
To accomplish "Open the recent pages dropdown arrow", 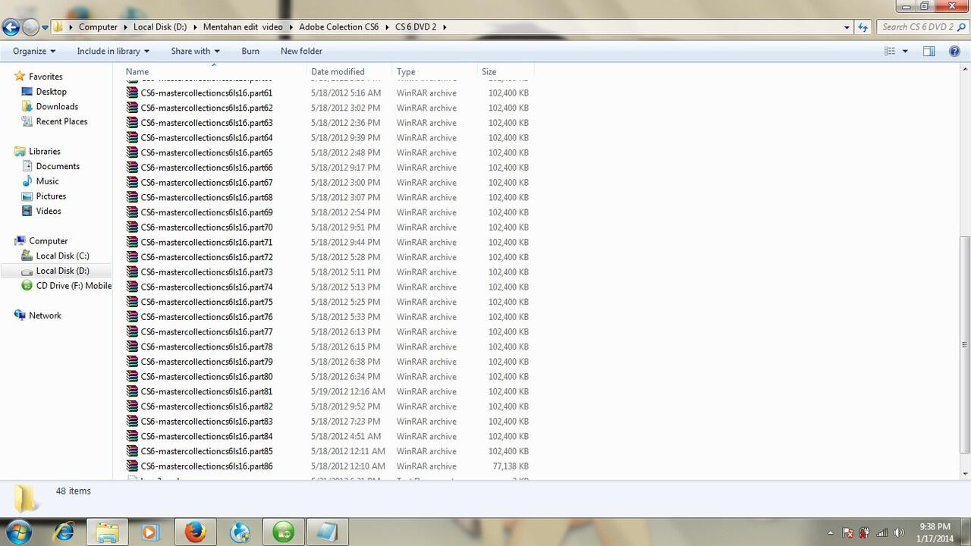I will click(45, 27).
